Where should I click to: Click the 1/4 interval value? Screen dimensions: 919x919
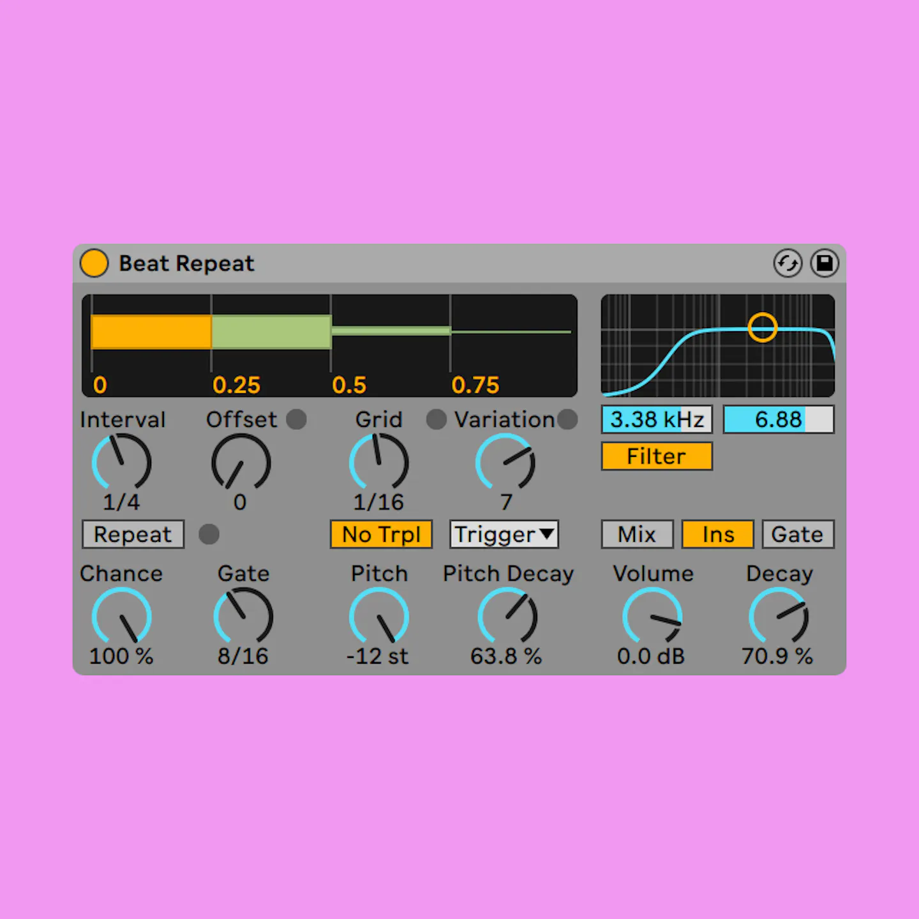click(x=121, y=502)
